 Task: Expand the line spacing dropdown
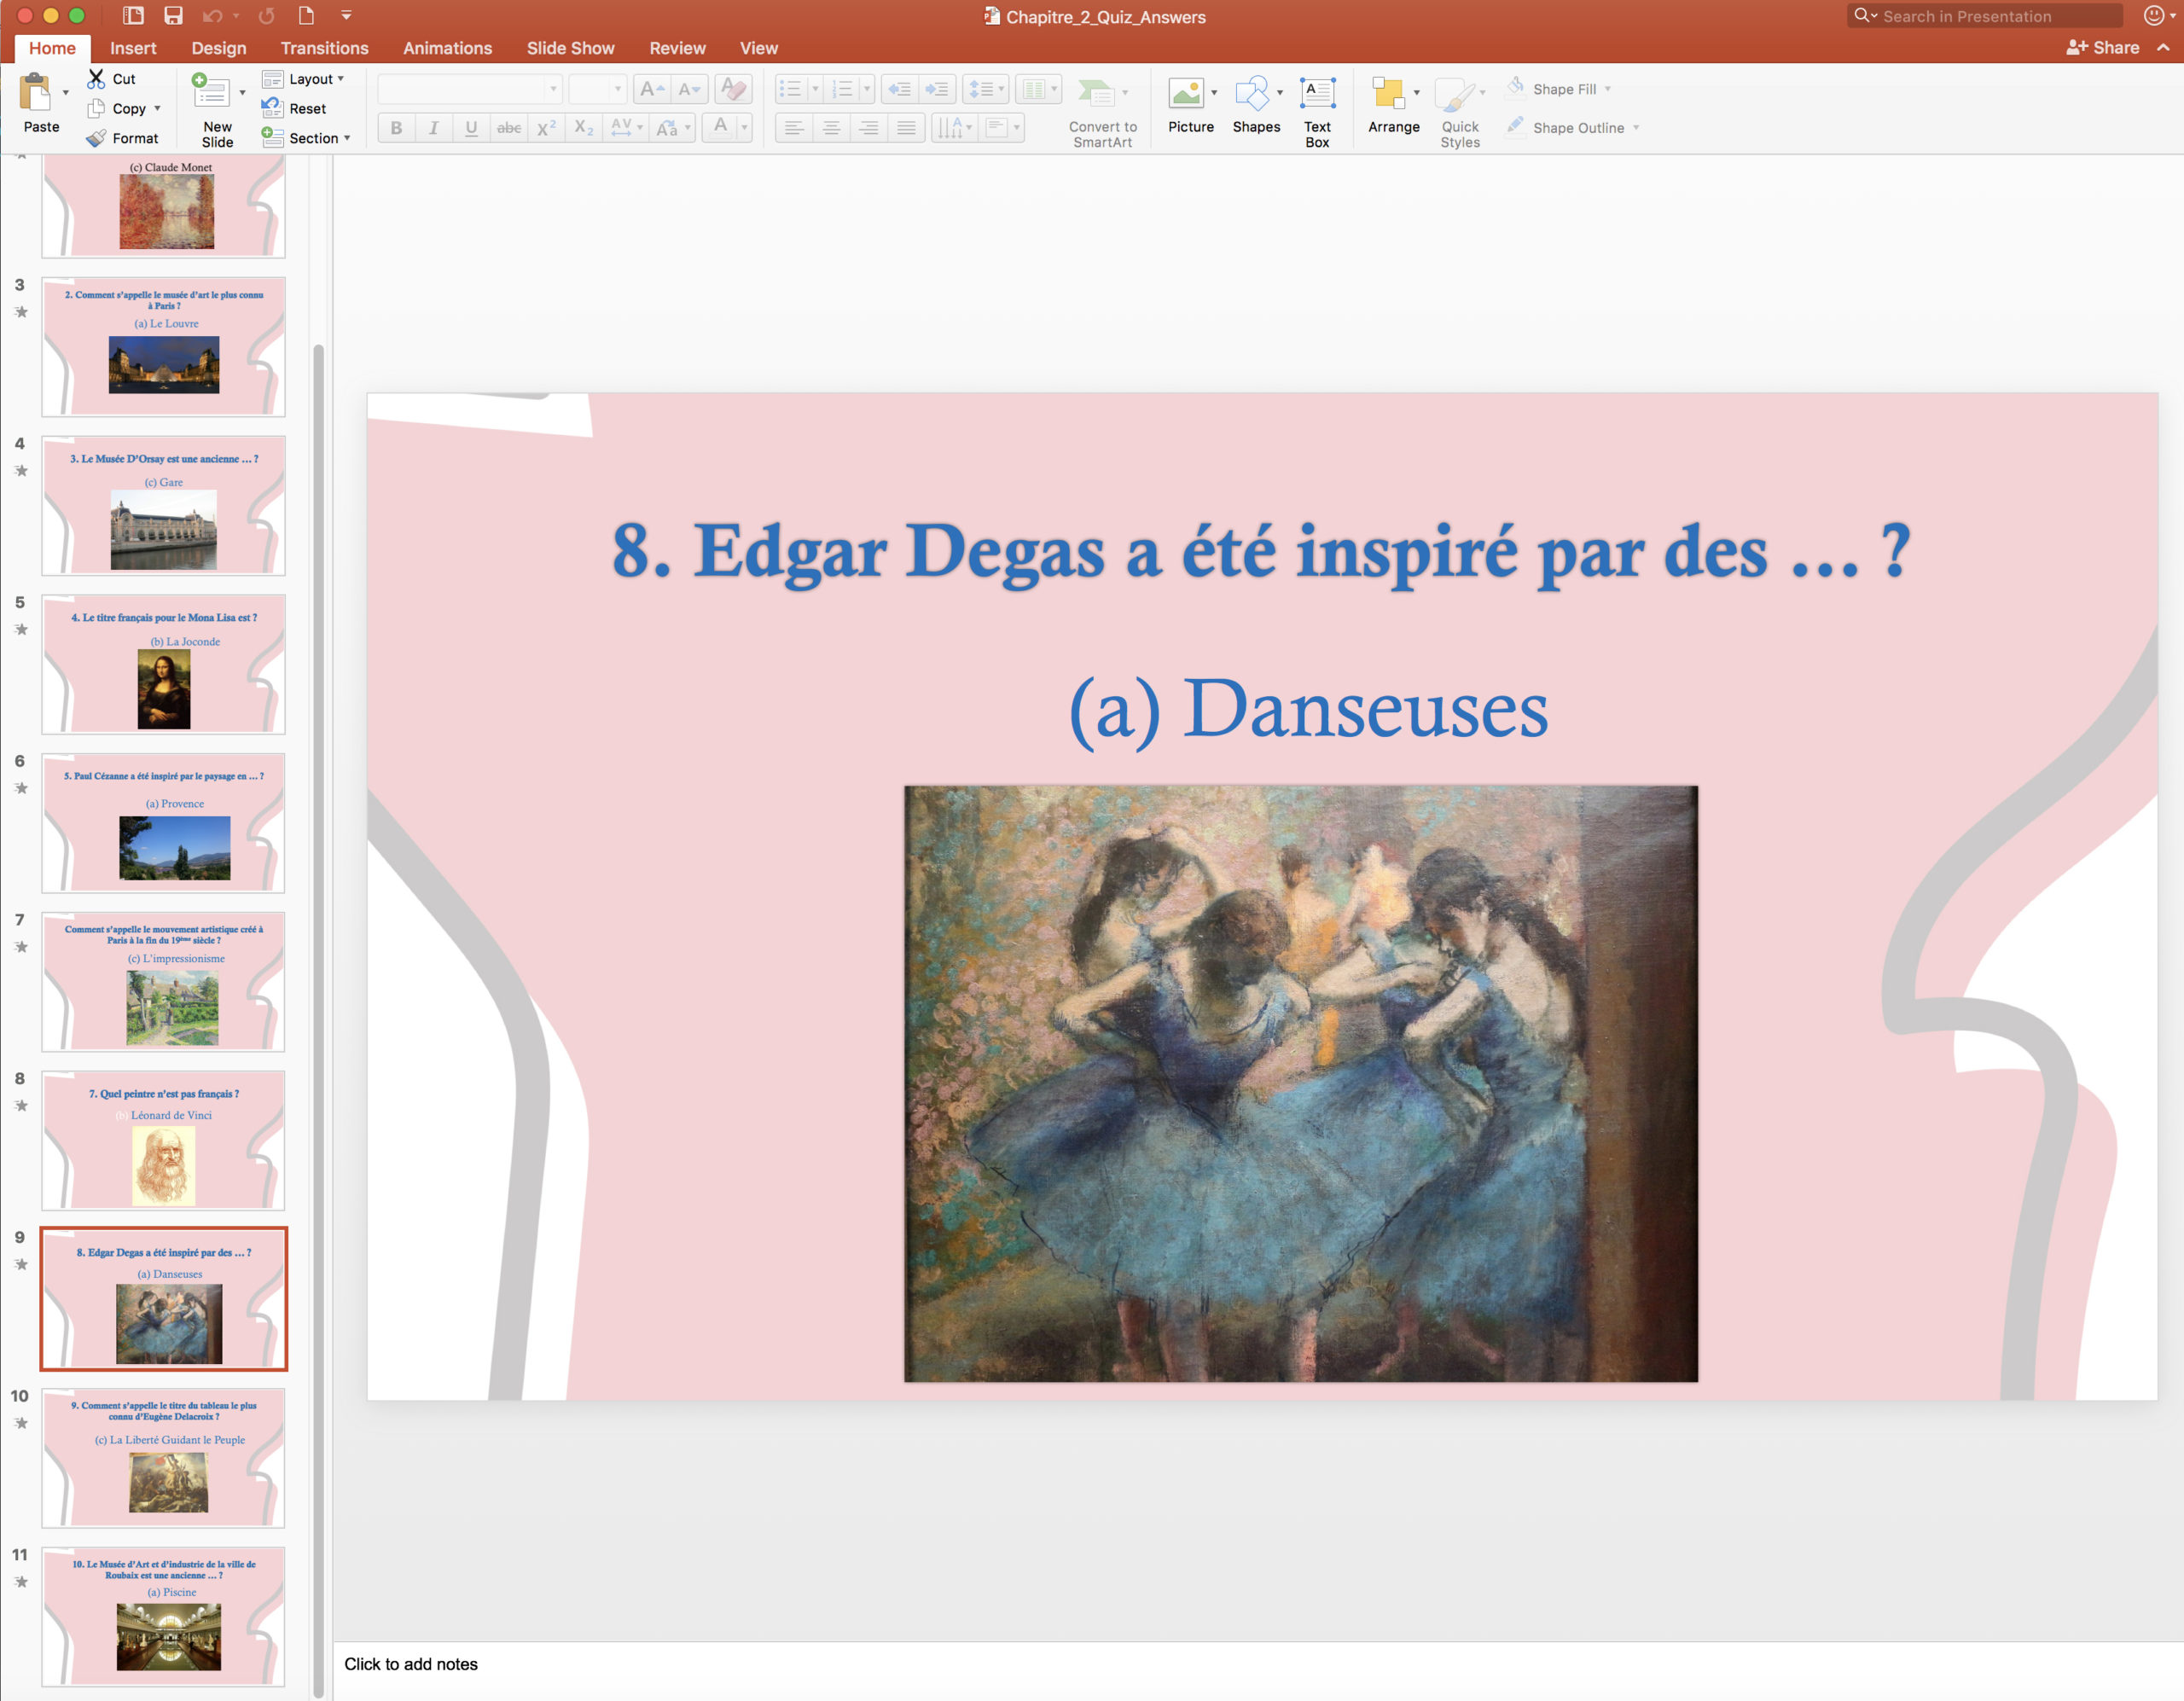tap(1001, 90)
